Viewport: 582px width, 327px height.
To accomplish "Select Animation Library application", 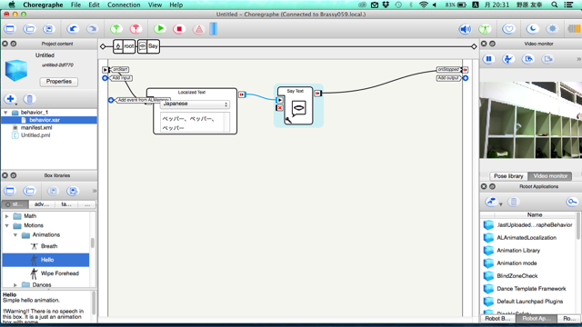I will 518,251.
